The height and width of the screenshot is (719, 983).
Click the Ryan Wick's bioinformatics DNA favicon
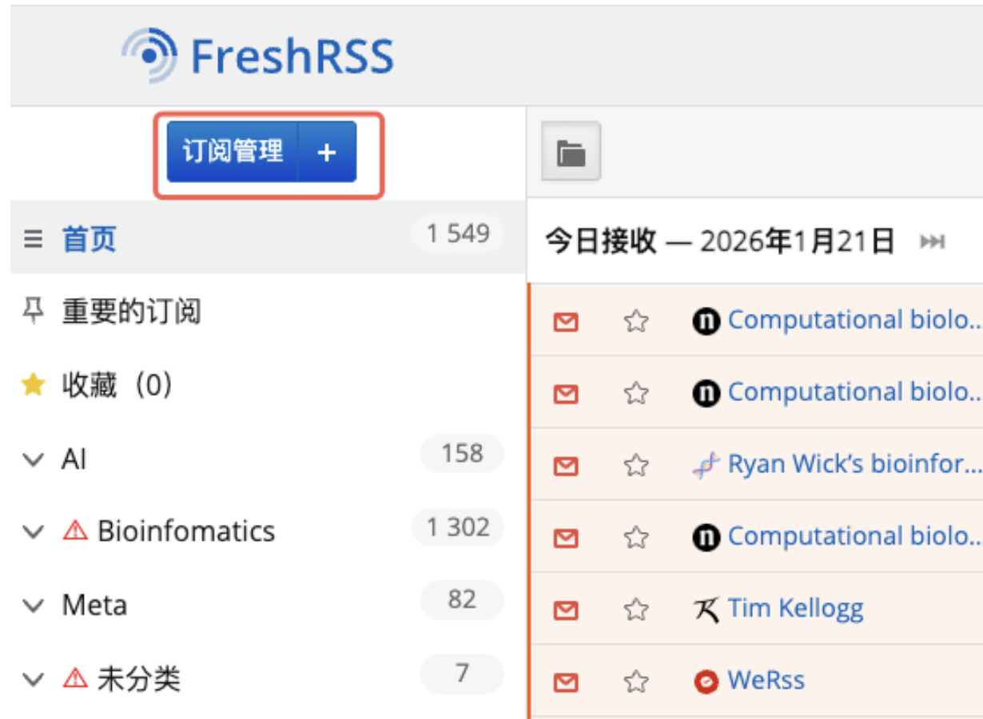click(706, 465)
